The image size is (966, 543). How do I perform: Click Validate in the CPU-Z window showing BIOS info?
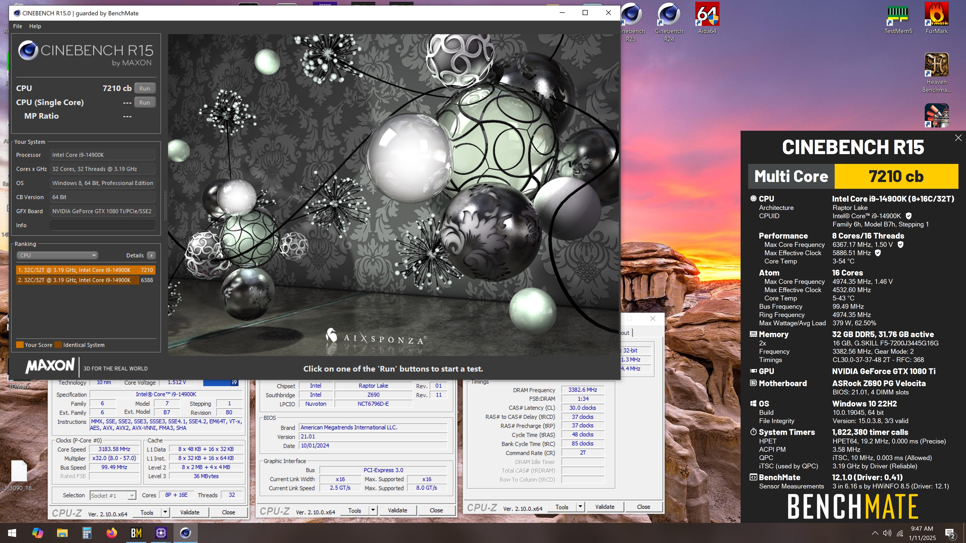click(397, 510)
